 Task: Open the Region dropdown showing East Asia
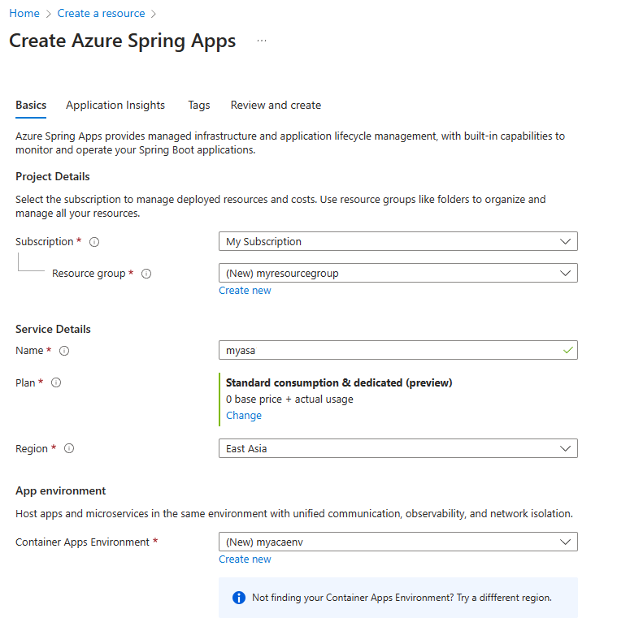398,448
